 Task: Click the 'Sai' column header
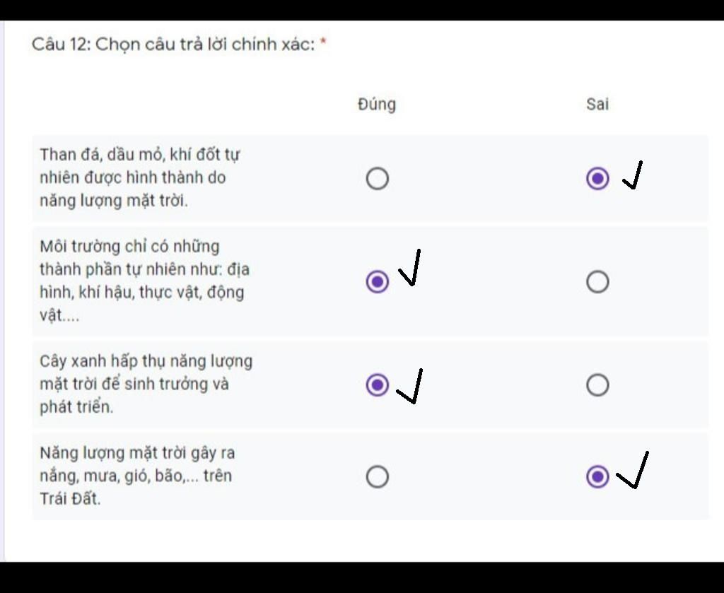[597, 105]
